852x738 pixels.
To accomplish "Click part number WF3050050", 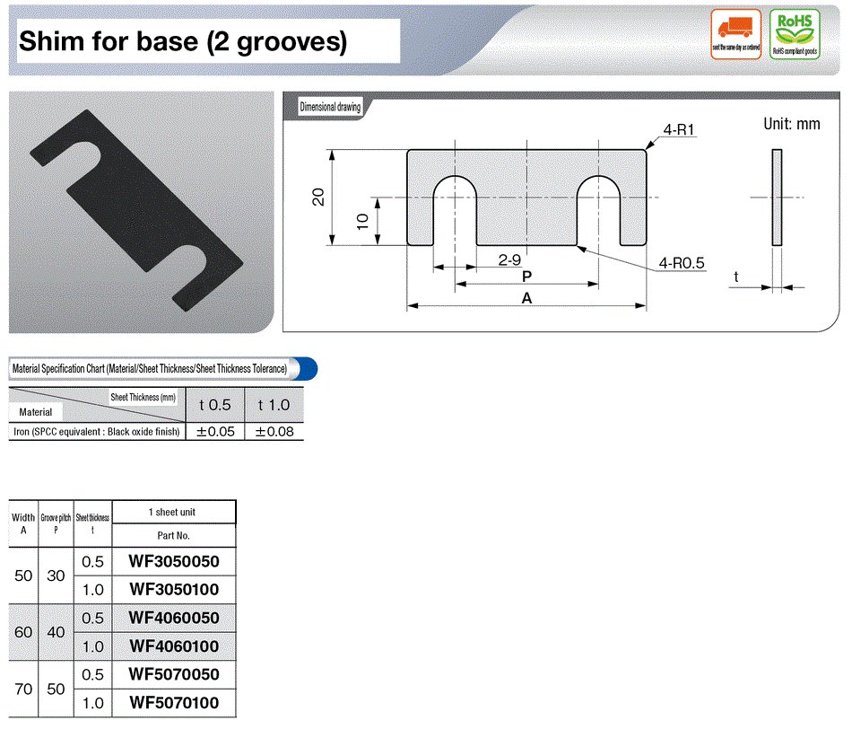I will click(x=174, y=562).
